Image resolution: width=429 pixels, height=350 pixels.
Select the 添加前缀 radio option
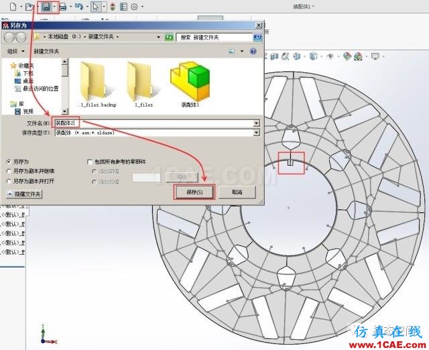pyautogui.click(x=95, y=172)
